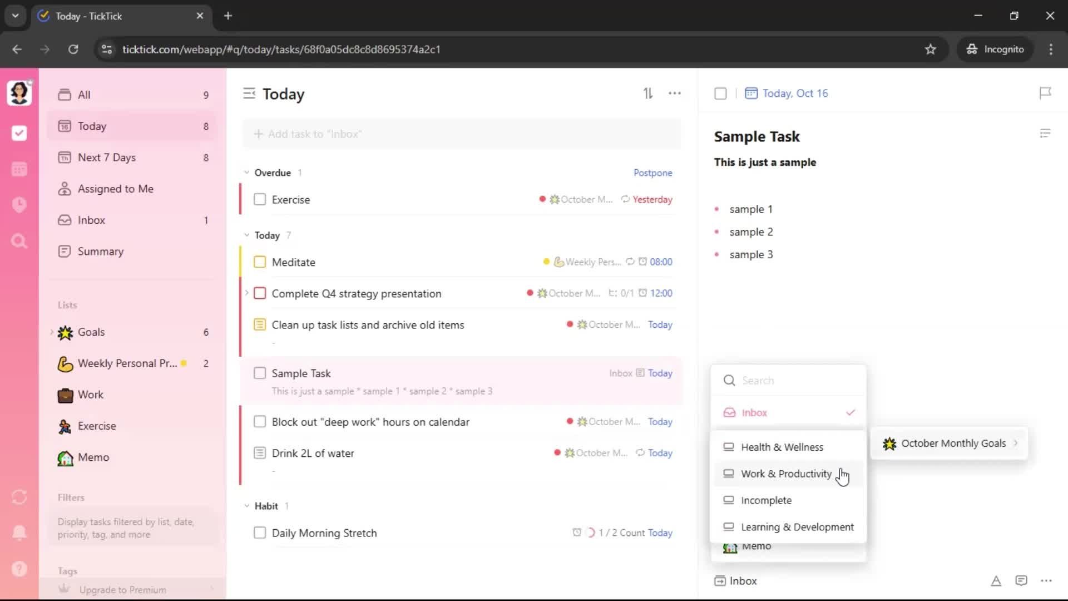Viewport: 1068px width, 601px height.
Task: Mark Meditate task as complete
Action: (260, 262)
